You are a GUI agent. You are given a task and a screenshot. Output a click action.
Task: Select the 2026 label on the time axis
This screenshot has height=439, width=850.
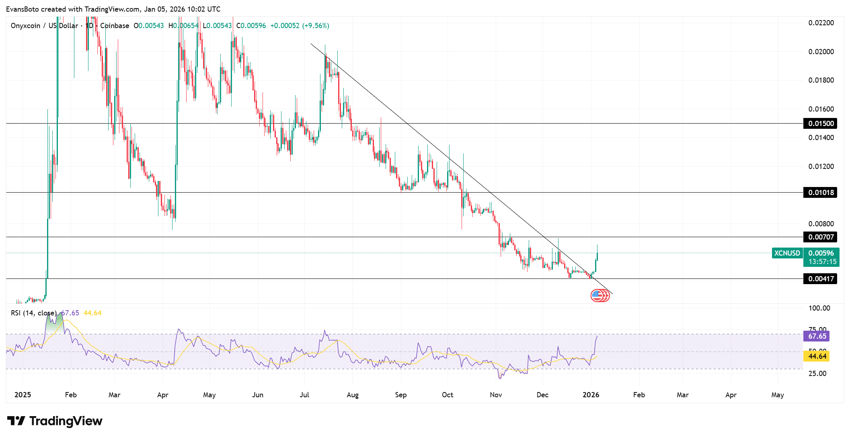590,394
